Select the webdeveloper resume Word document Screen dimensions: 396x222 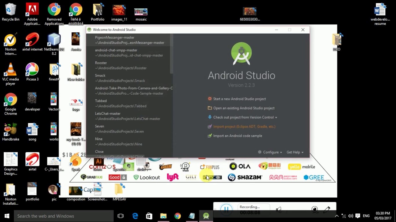click(x=380, y=14)
